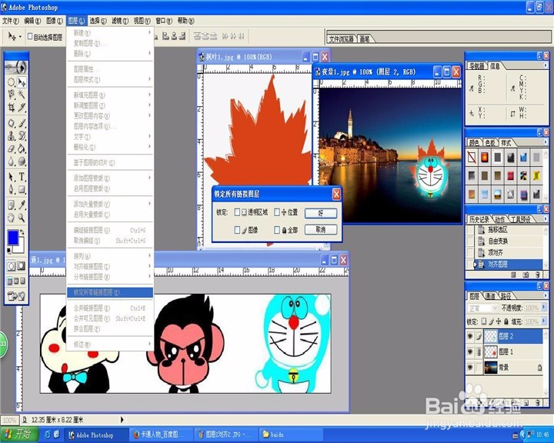554x443 pixels.
Task: Check the 透明区域 lock checkbox
Action: tap(238, 212)
